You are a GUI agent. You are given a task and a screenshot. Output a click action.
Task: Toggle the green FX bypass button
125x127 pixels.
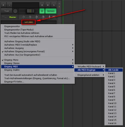coord(42,11)
